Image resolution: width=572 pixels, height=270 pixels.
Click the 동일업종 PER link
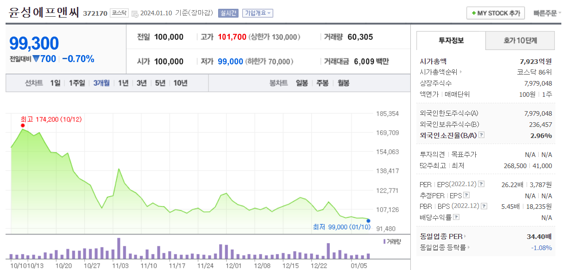click(441, 237)
